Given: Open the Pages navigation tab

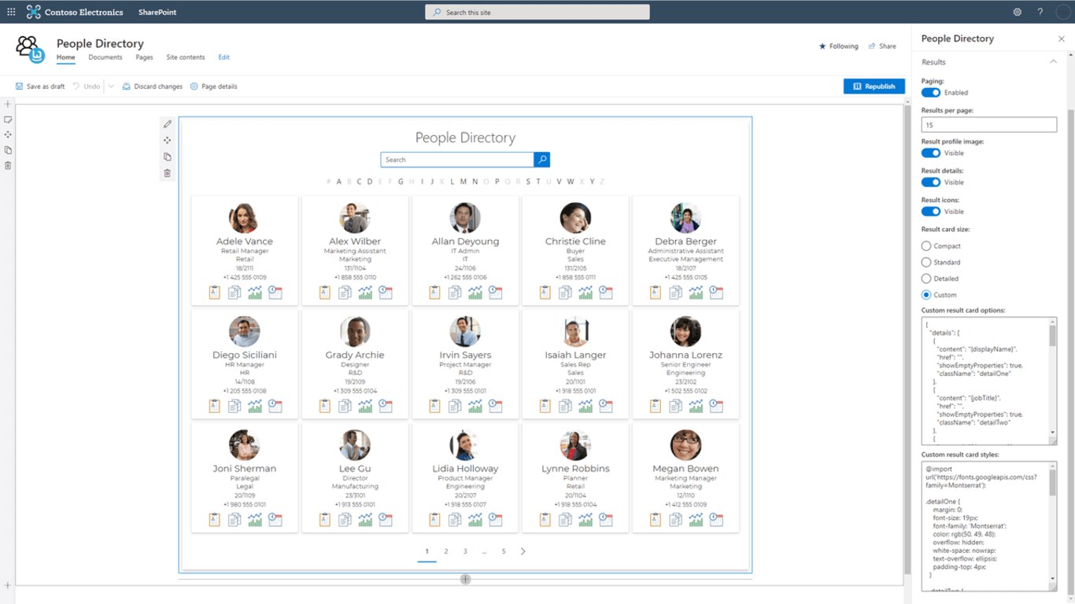Looking at the screenshot, I should click(144, 57).
